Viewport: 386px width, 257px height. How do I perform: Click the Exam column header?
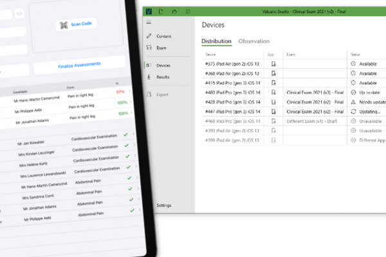291,55
